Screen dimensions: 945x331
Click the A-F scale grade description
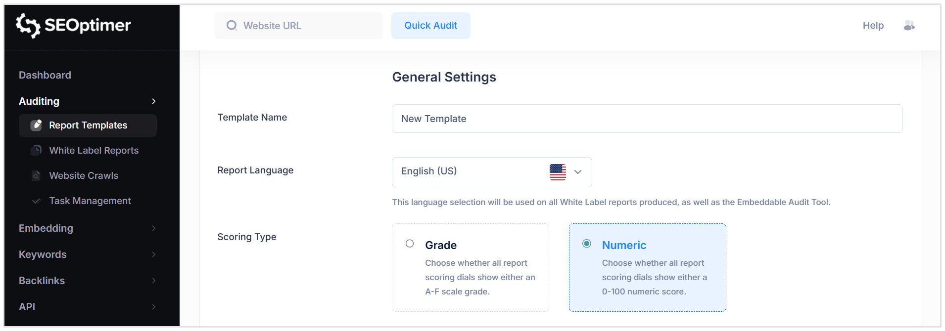click(x=480, y=277)
